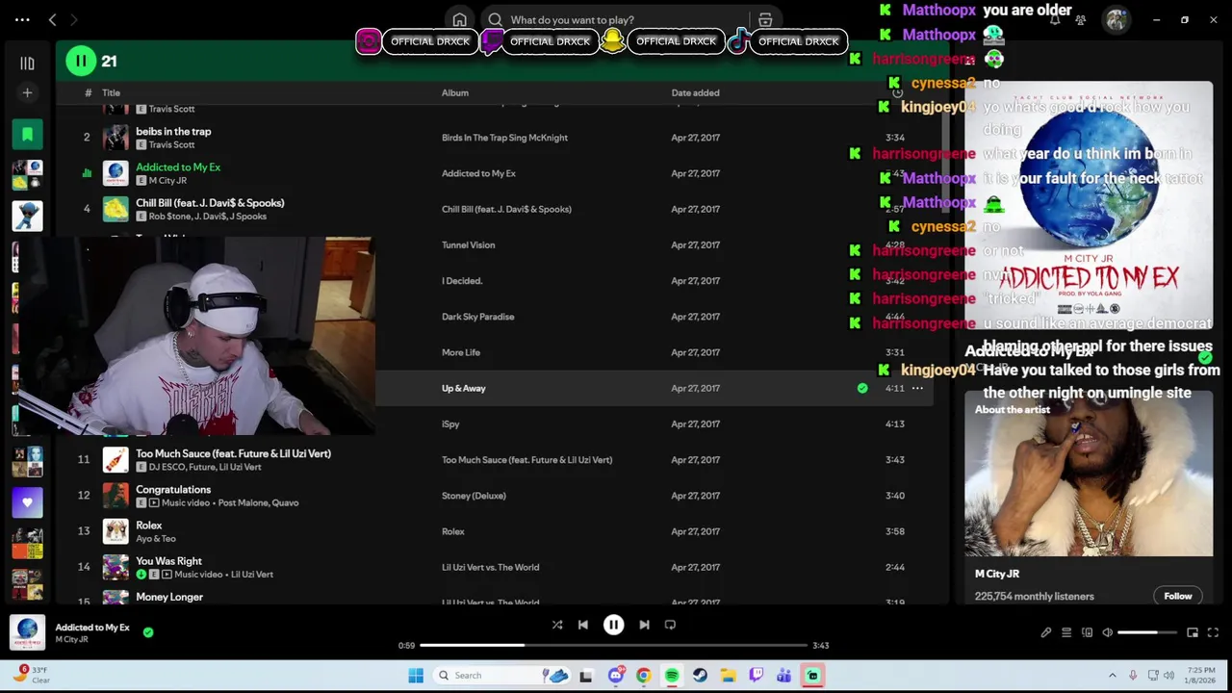This screenshot has height=693, width=1232.
Task: Go forward with the right arrow
Action: tap(74, 19)
